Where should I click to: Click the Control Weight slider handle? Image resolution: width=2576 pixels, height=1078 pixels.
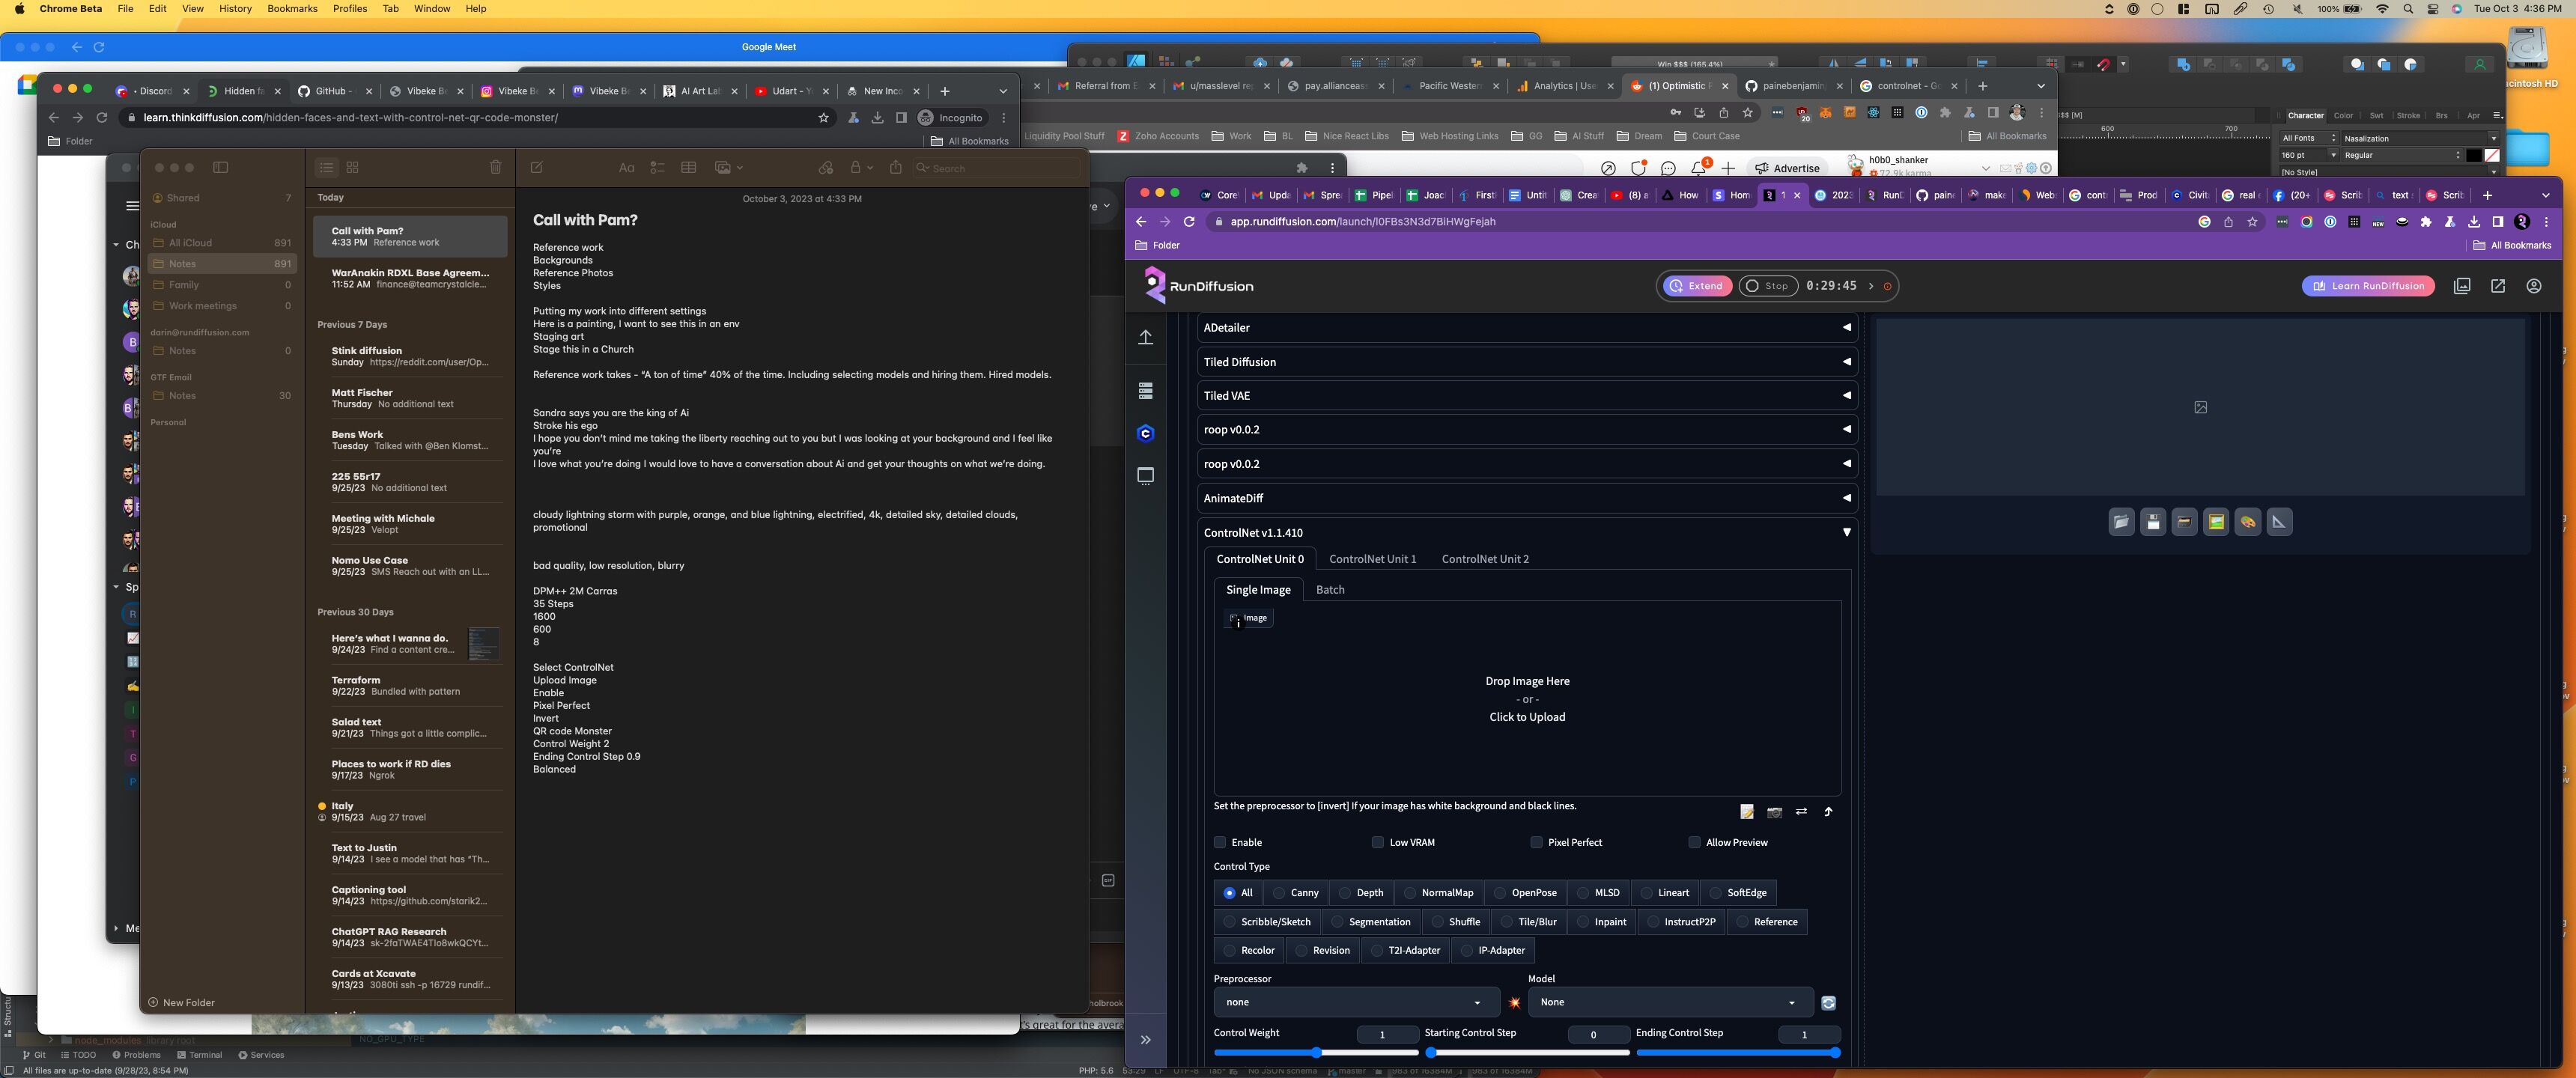click(x=1316, y=1052)
